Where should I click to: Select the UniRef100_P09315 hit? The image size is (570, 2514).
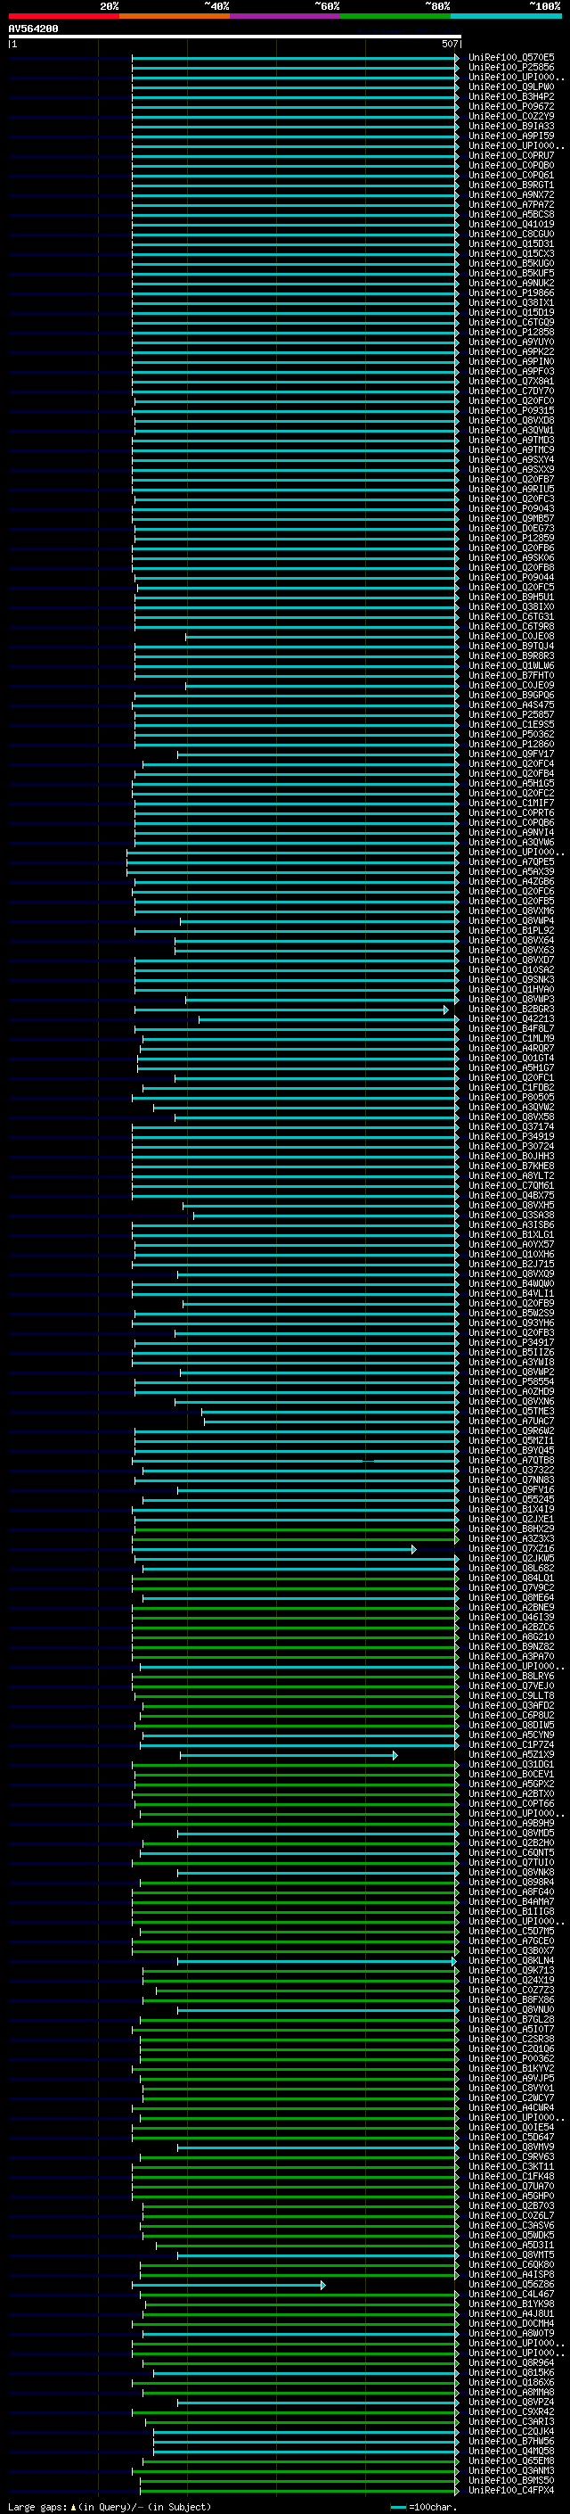pyautogui.click(x=511, y=411)
